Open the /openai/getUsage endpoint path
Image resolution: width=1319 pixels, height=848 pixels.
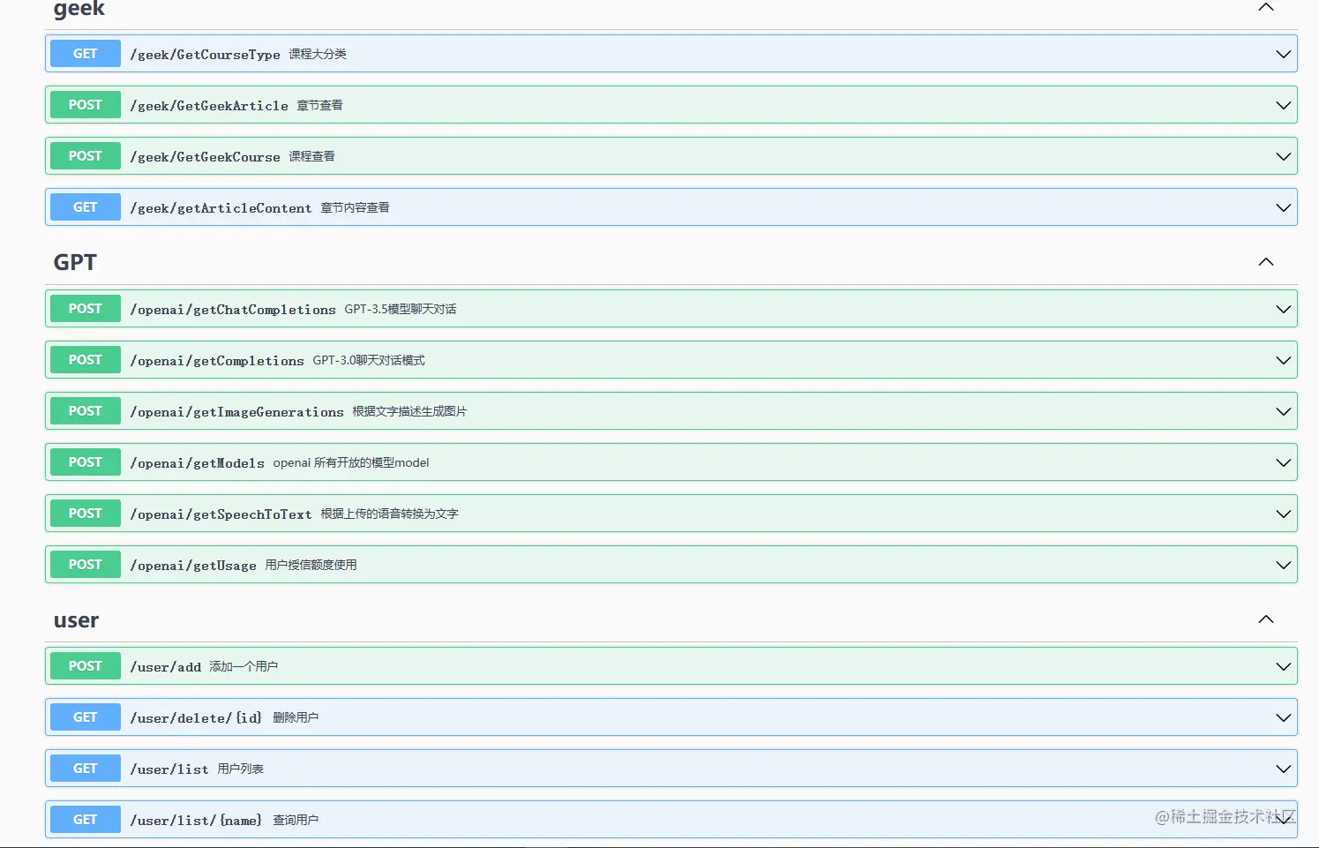click(x=193, y=566)
